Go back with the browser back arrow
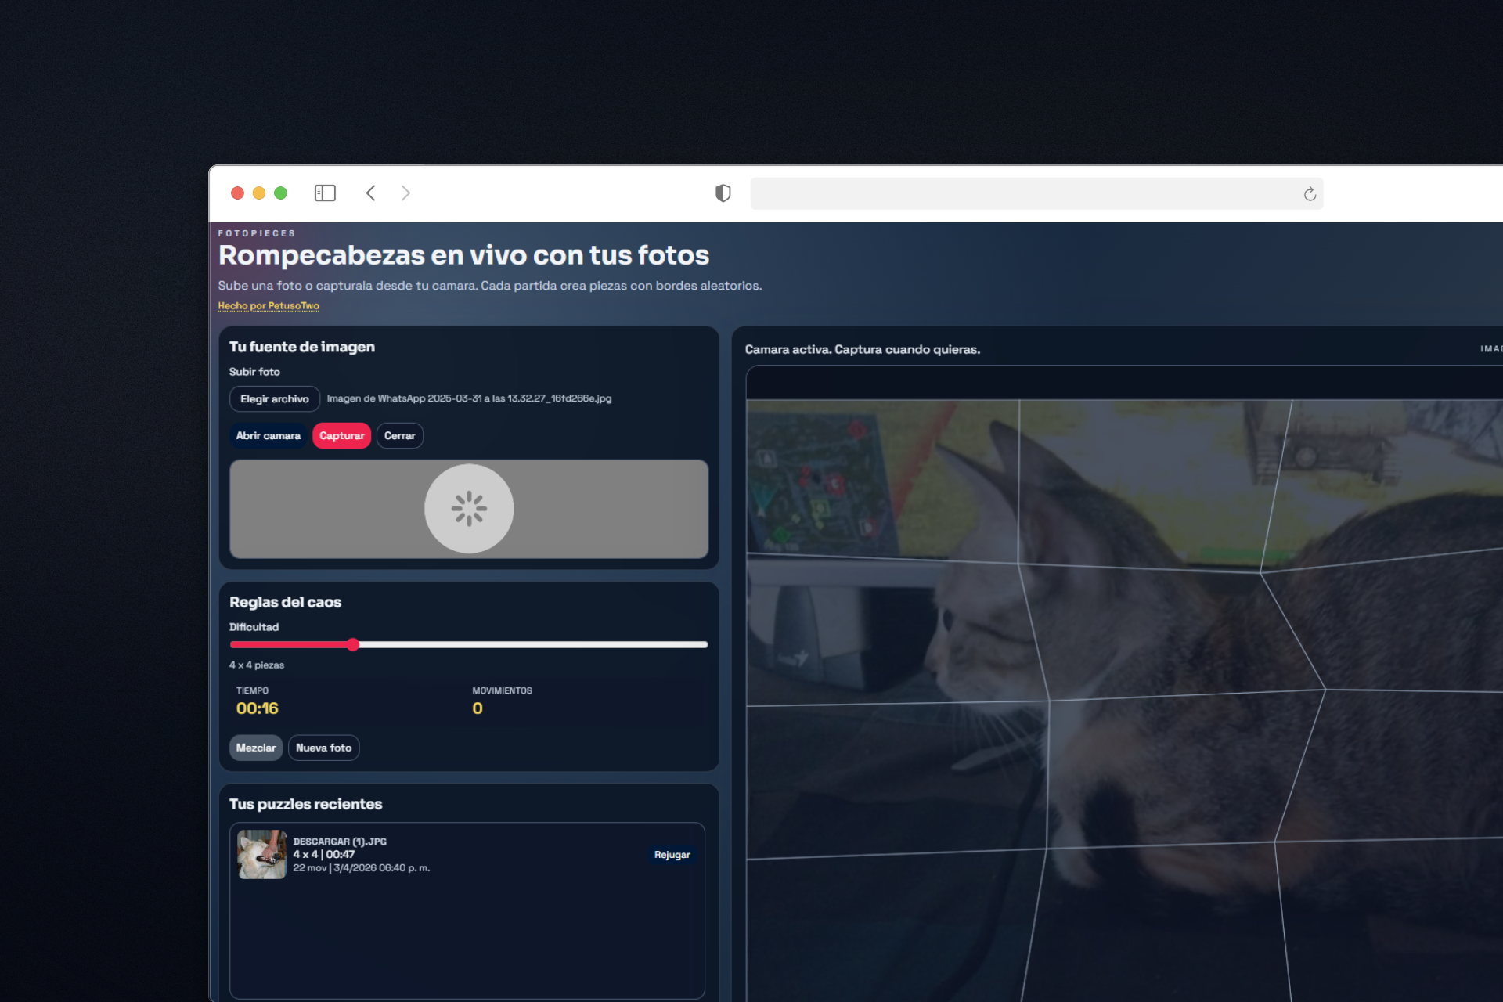1503x1002 pixels. coord(371,193)
